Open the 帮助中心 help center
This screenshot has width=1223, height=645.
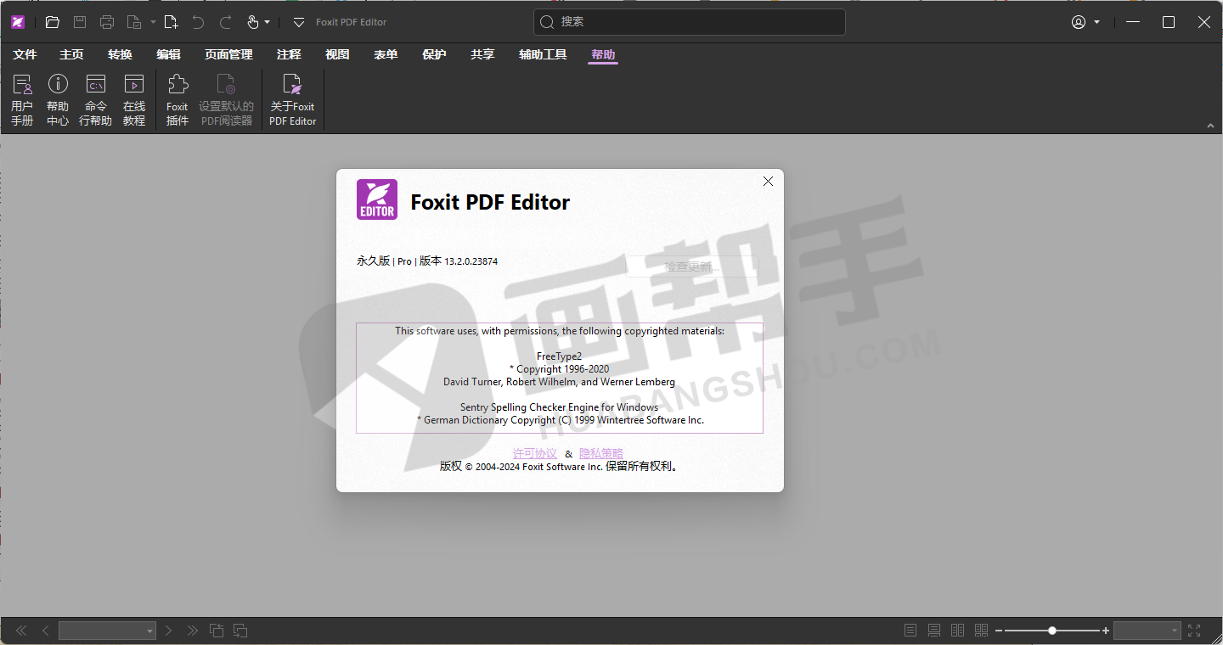pyautogui.click(x=58, y=100)
